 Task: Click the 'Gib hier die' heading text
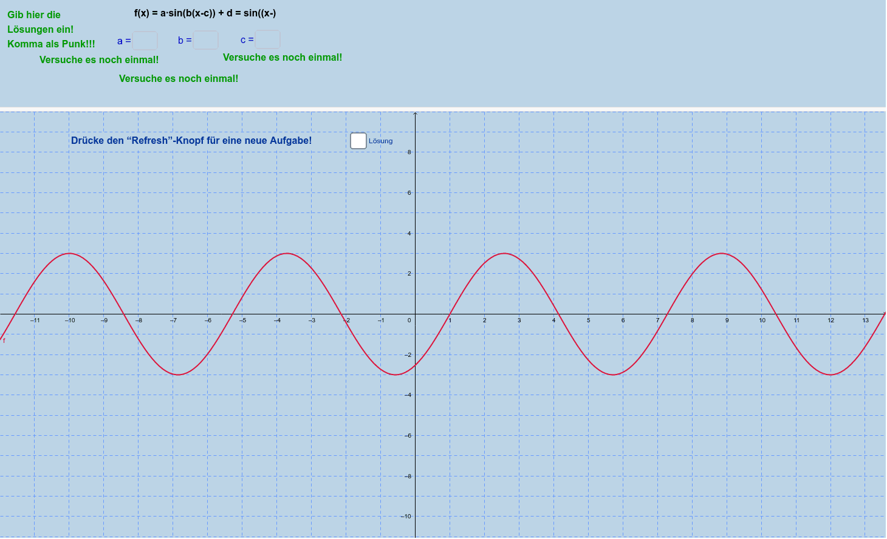coord(34,15)
